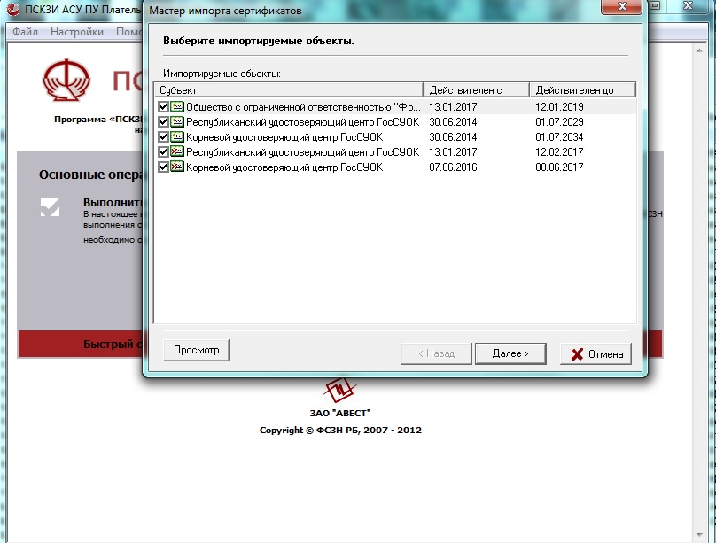Click the Выполнить operation heading in main window
Screen dimensions: 716x543
point(113,202)
